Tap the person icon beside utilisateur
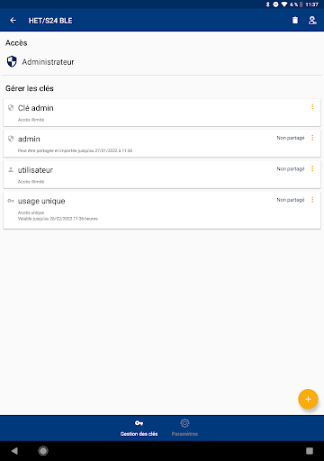 pos(11,170)
